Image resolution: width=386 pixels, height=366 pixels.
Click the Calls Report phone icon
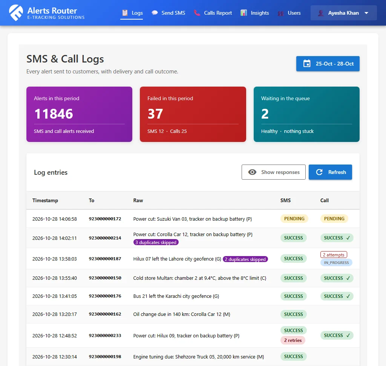[197, 13]
